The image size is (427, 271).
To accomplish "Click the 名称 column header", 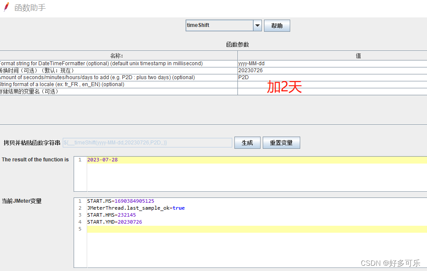I will pos(119,56).
